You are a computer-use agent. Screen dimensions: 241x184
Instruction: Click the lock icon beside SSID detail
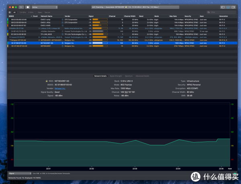(47, 81)
